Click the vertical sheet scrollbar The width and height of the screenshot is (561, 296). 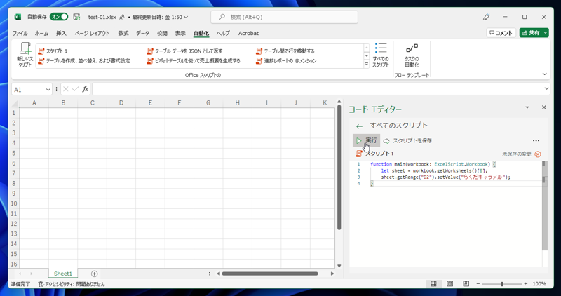pos(339,168)
